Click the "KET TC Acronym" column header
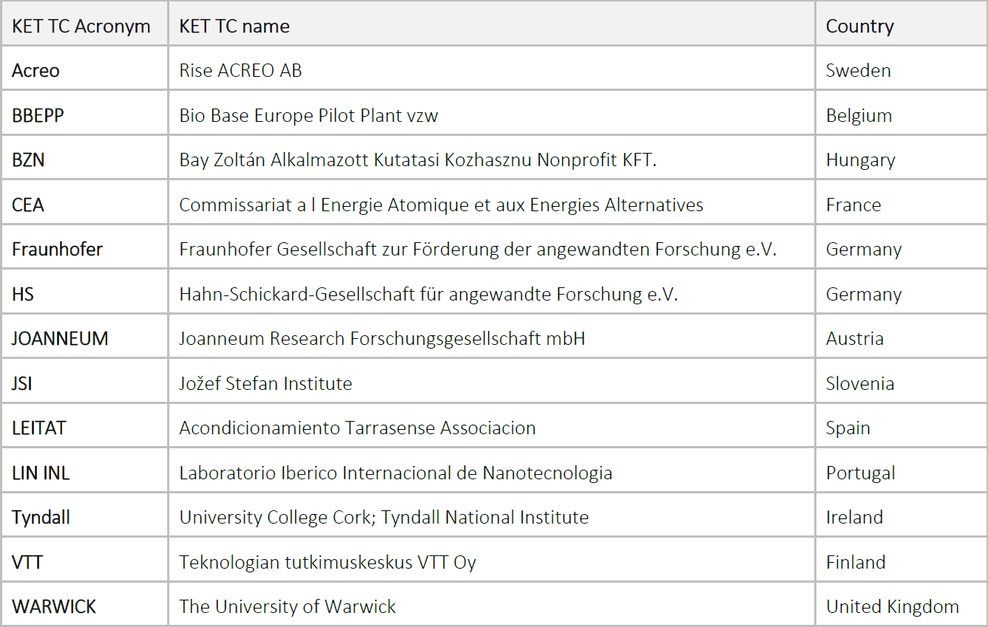 coord(81,27)
